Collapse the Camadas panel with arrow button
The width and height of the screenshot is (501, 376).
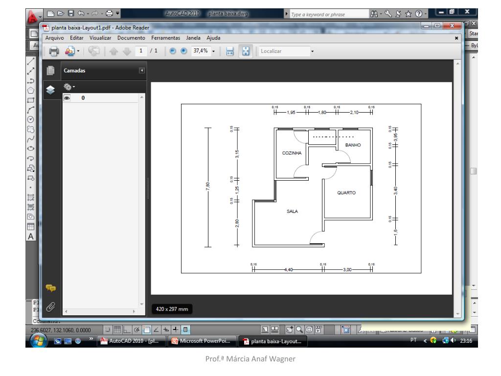(142, 70)
